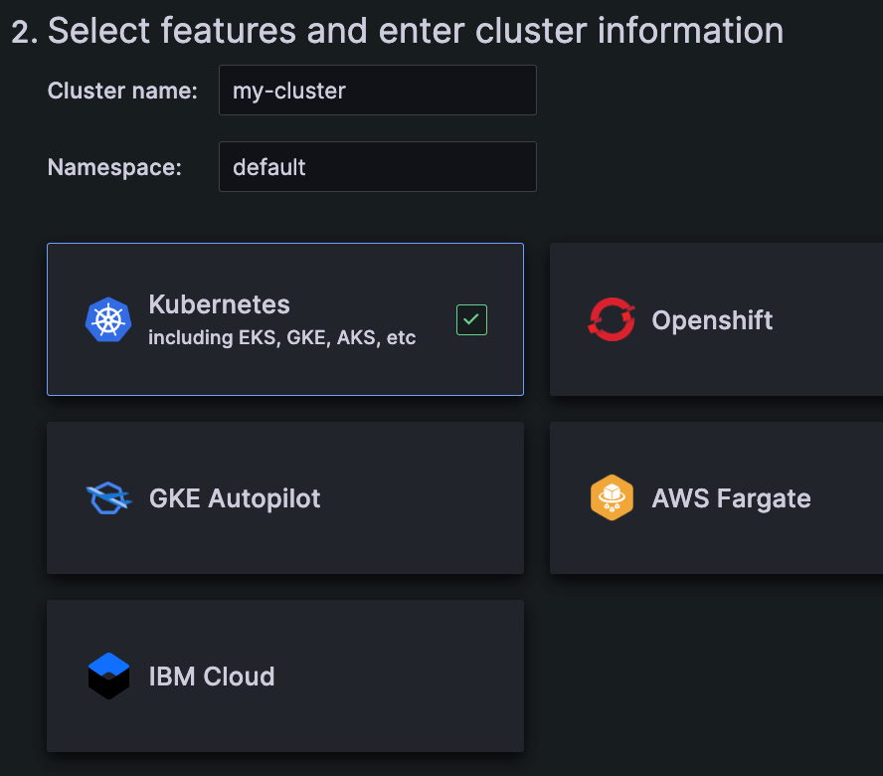This screenshot has width=883, height=776.
Task: Click the Kubernetes helm wheel icon
Action: click(x=108, y=319)
